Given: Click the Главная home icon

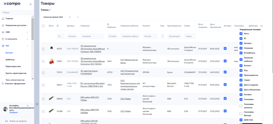Looking at the screenshot, I should point(3,19).
